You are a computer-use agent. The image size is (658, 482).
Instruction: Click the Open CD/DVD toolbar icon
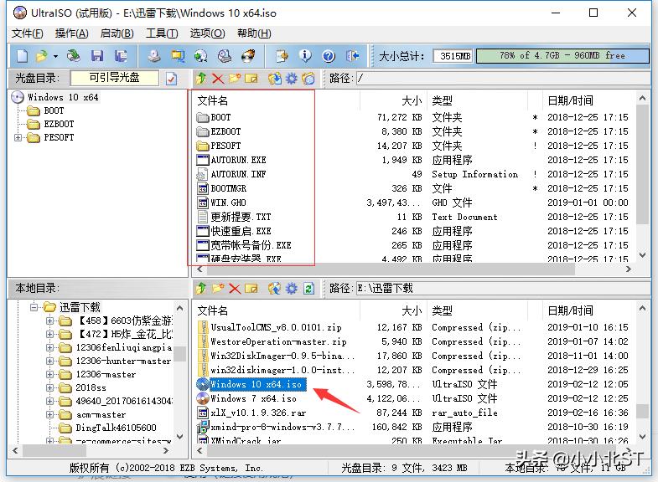74,56
